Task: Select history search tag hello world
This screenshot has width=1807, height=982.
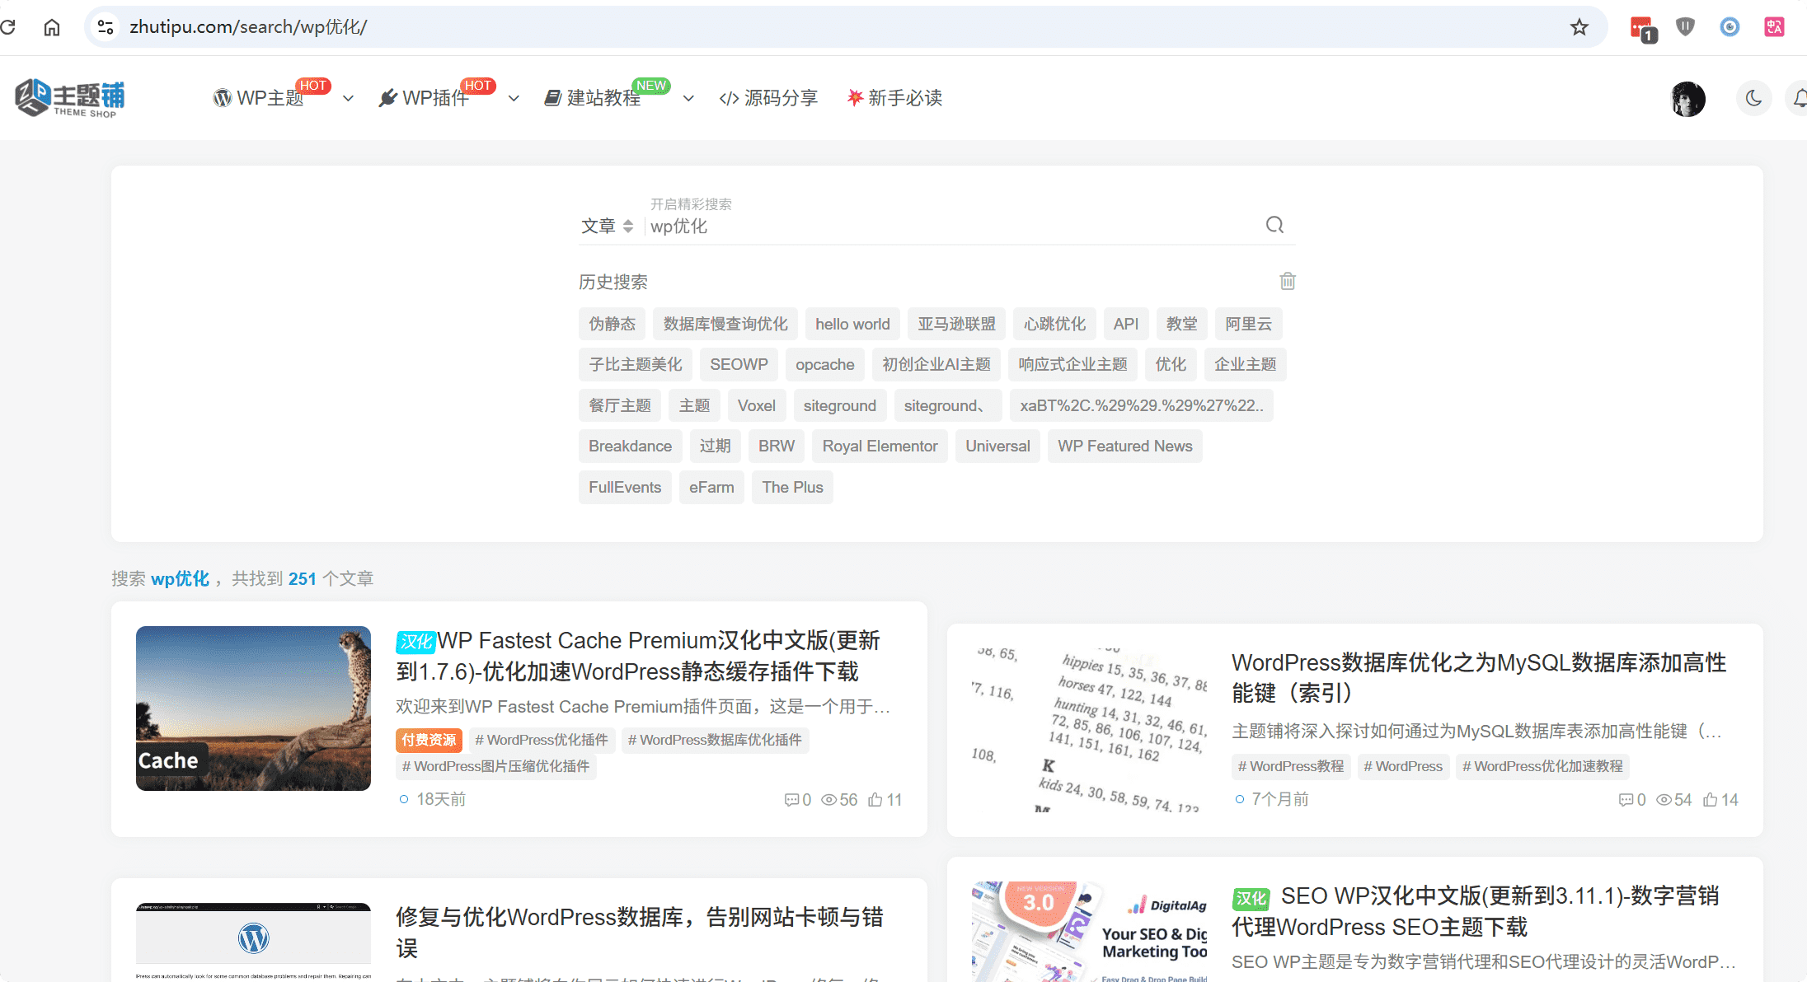Action: [x=852, y=324]
